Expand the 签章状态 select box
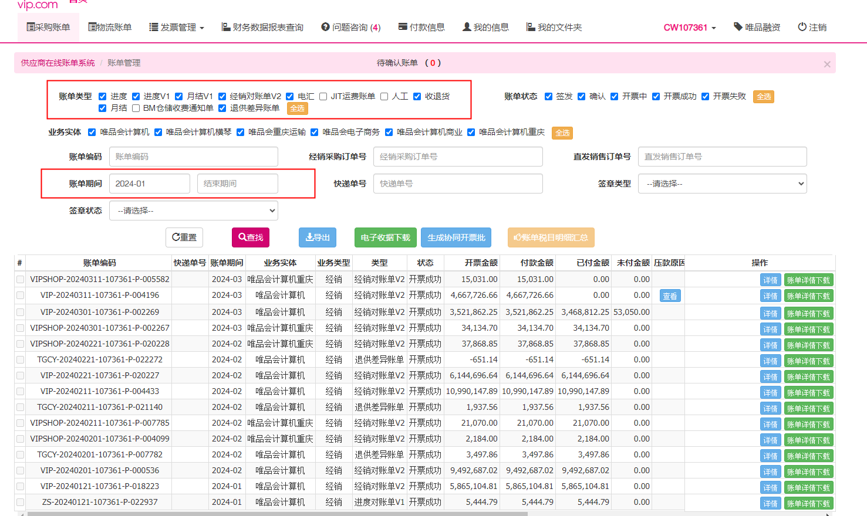This screenshot has height=516, width=867. [x=193, y=211]
